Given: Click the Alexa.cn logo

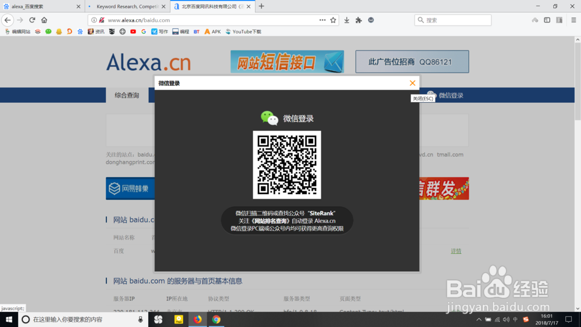Looking at the screenshot, I should point(149,62).
